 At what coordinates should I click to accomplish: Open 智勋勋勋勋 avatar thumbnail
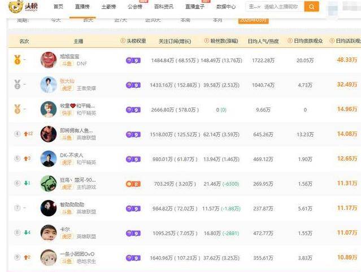(x=49, y=208)
